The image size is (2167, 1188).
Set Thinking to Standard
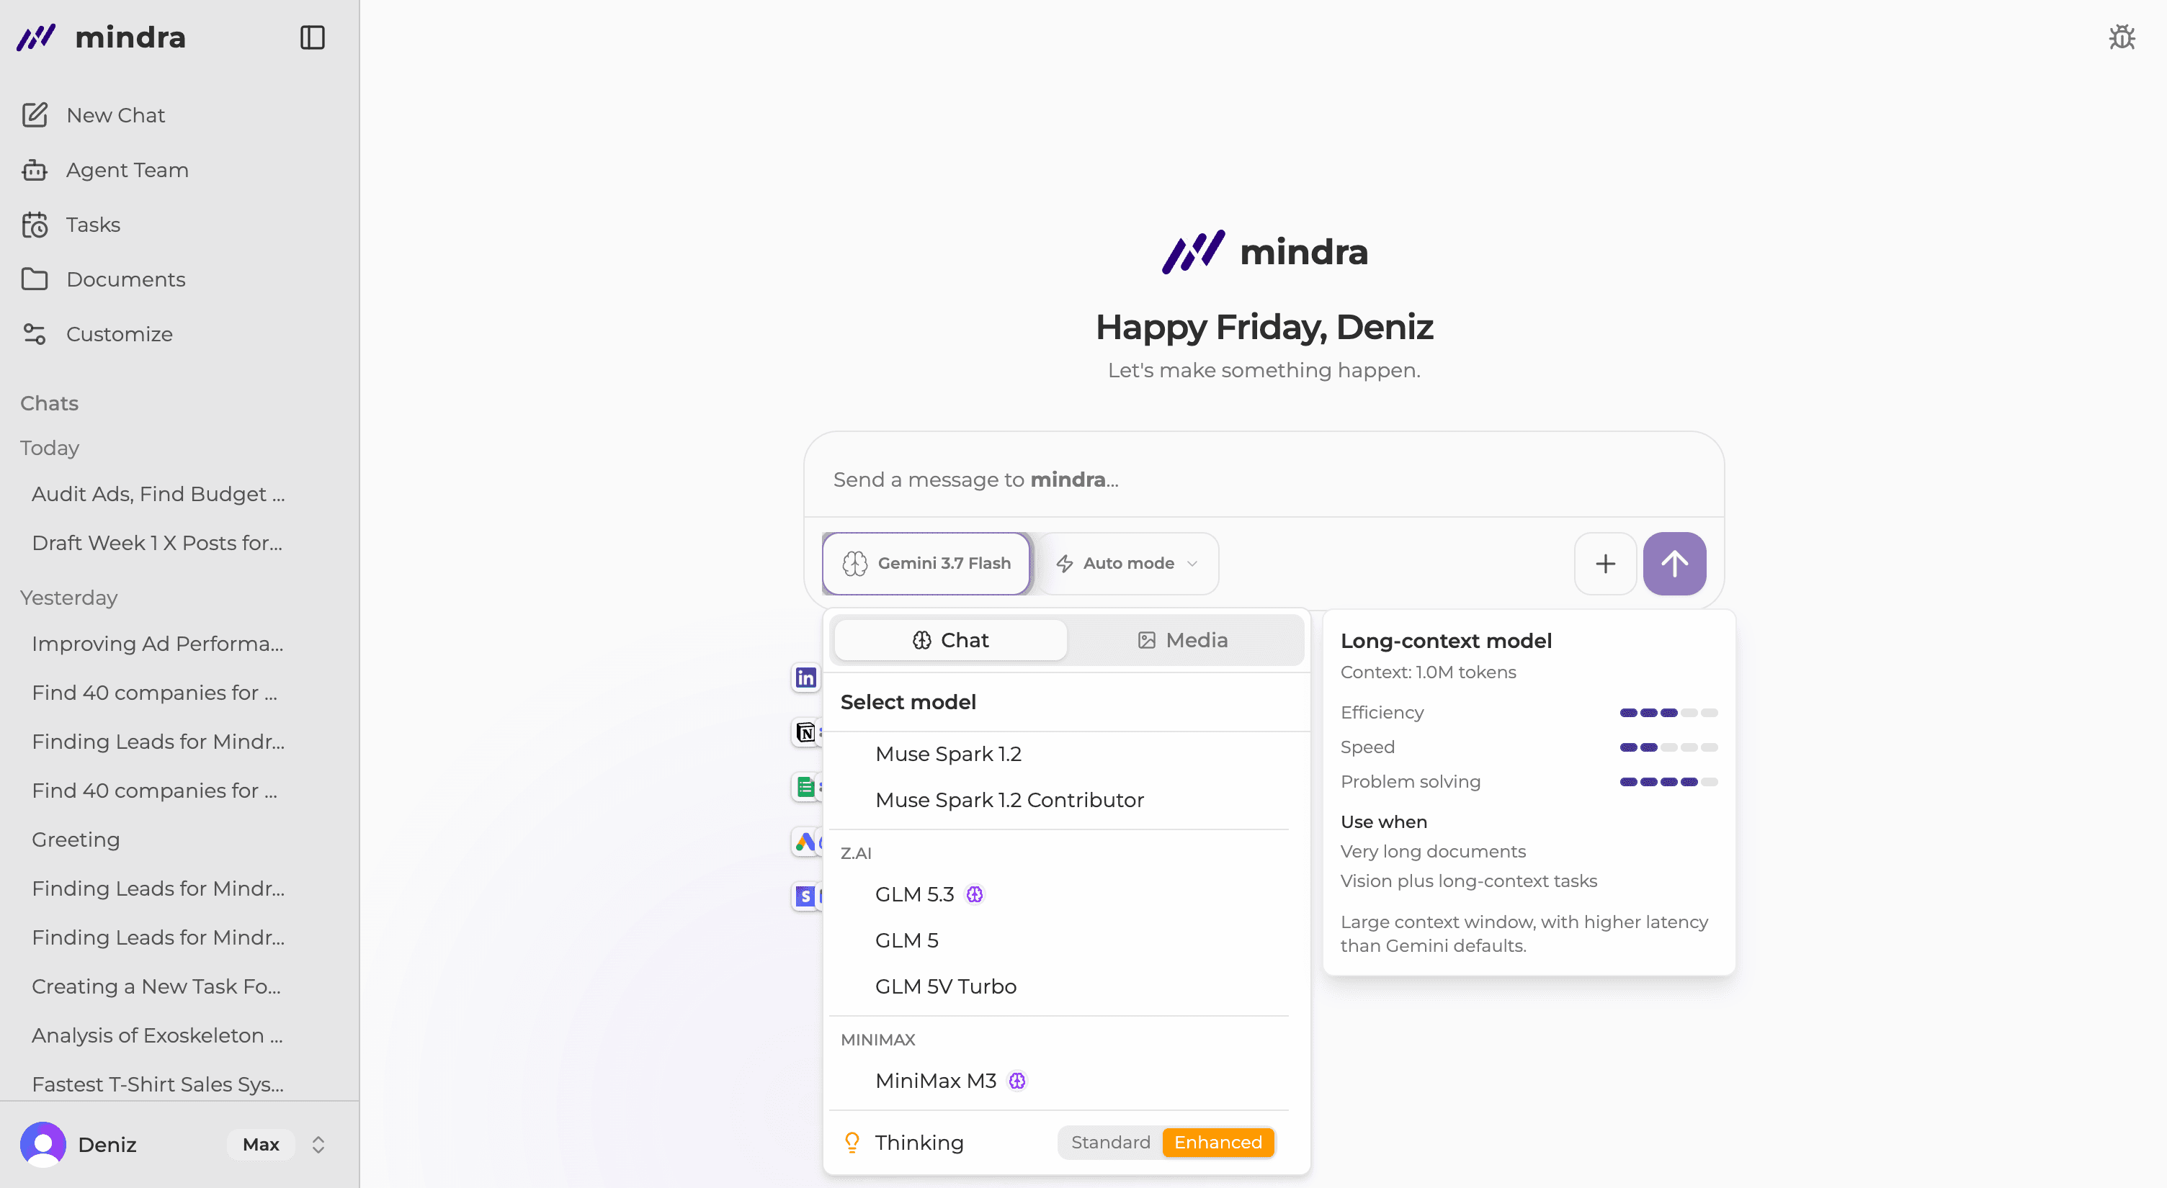tap(1110, 1142)
